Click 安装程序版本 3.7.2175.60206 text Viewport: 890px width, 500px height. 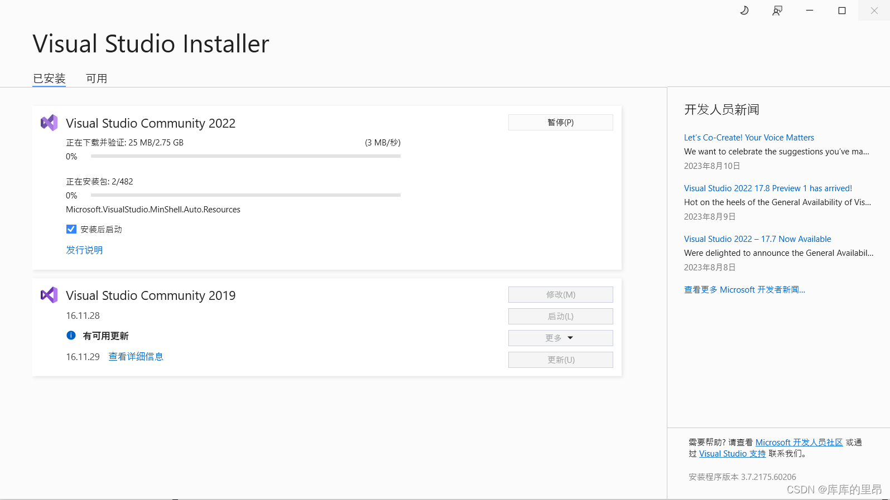pos(742,477)
